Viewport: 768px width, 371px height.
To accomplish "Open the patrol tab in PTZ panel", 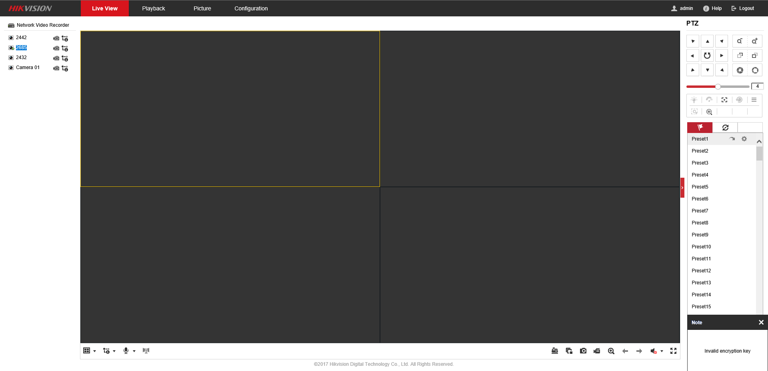I will click(725, 127).
